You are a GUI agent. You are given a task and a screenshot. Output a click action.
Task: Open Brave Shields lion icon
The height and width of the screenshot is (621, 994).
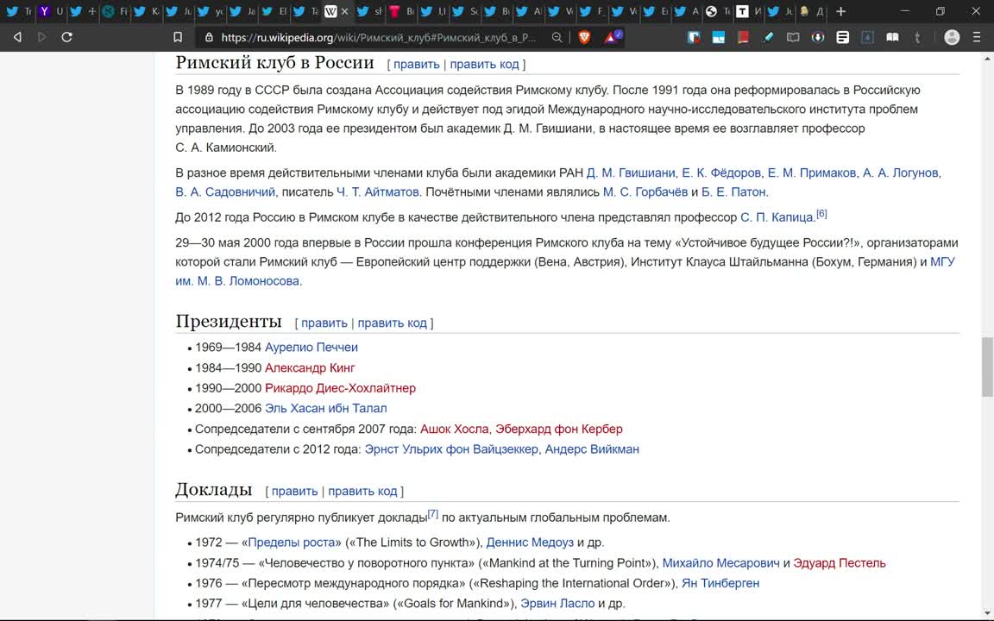[584, 37]
